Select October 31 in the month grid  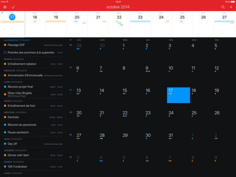171,136
